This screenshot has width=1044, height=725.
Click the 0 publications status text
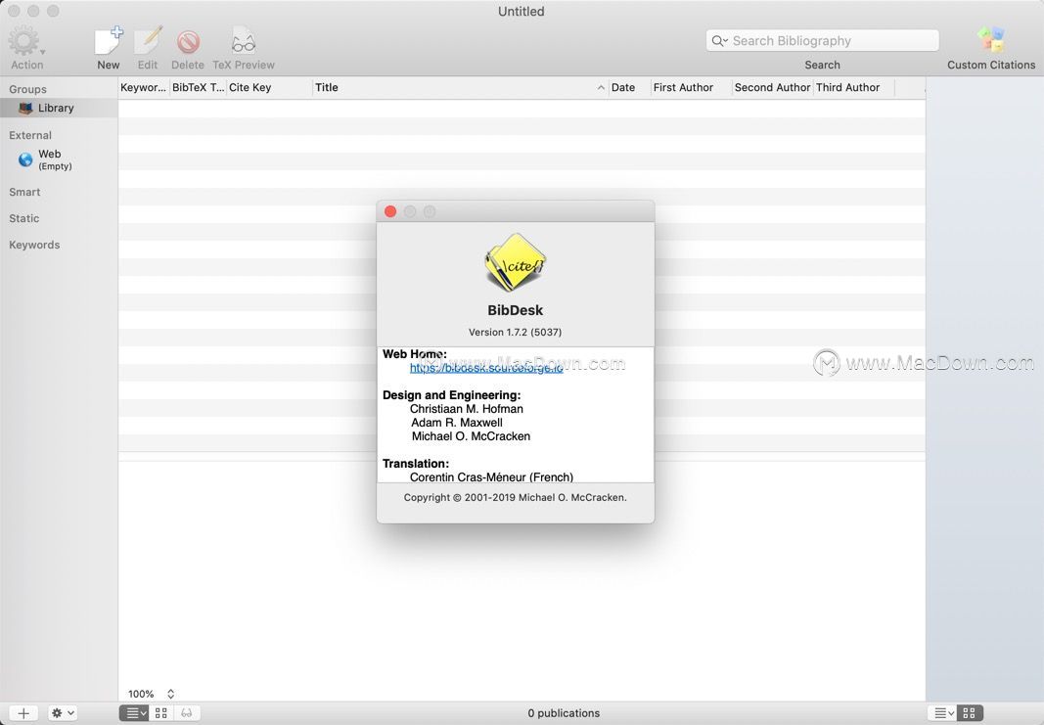tap(564, 713)
